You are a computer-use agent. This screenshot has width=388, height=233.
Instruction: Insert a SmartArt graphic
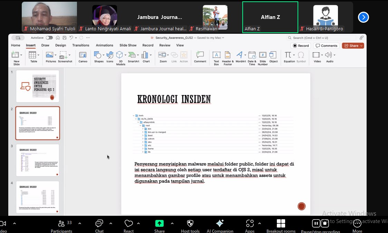(x=133, y=57)
